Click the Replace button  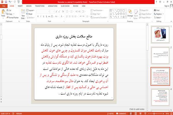(x=159, y=14)
